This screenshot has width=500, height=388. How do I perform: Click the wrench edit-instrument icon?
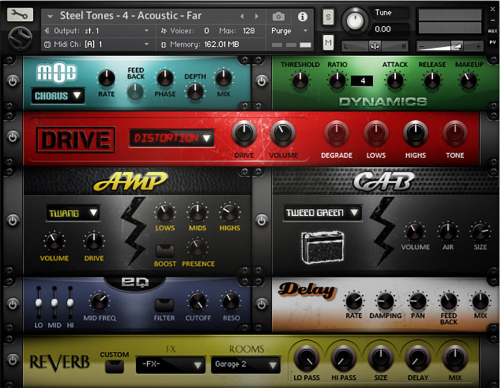(x=19, y=14)
